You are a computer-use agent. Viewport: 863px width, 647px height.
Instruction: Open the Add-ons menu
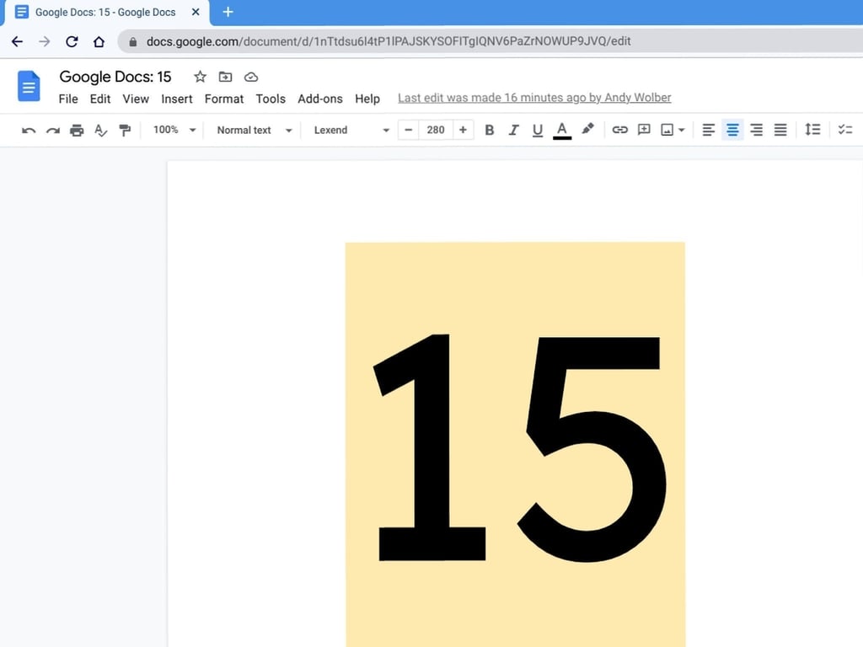[319, 99]
